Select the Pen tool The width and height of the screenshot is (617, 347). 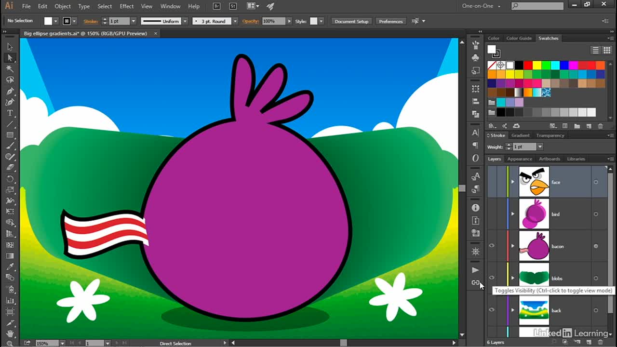click(x=10, y=91)
